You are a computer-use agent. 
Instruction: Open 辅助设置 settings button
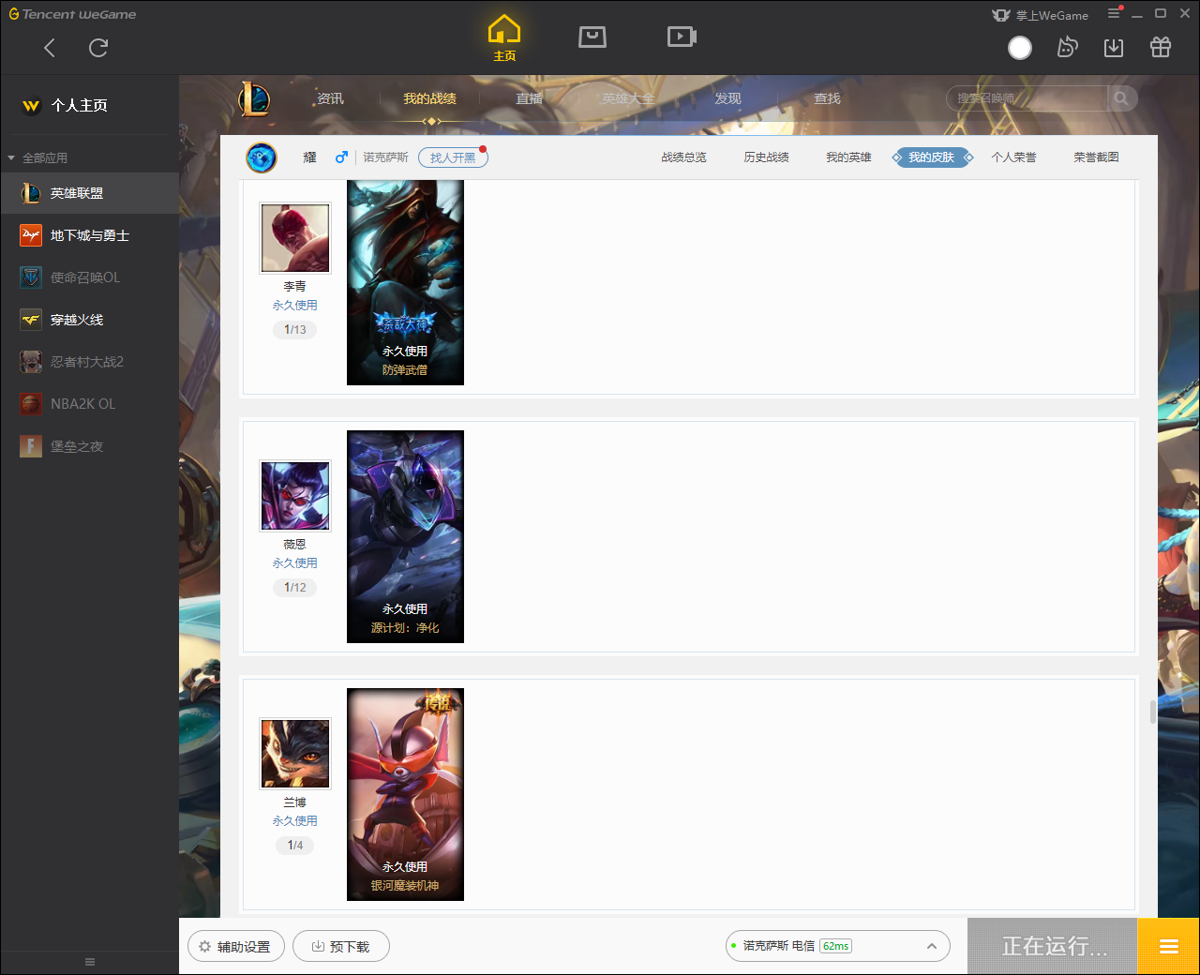pos(236,947)
